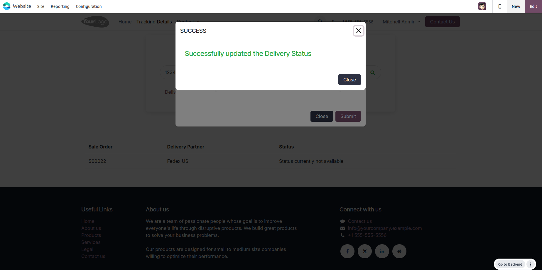This screenshot has width=542, height=270.
Task: Click the green tracking search icon
Action: click(x=372, y=73)
